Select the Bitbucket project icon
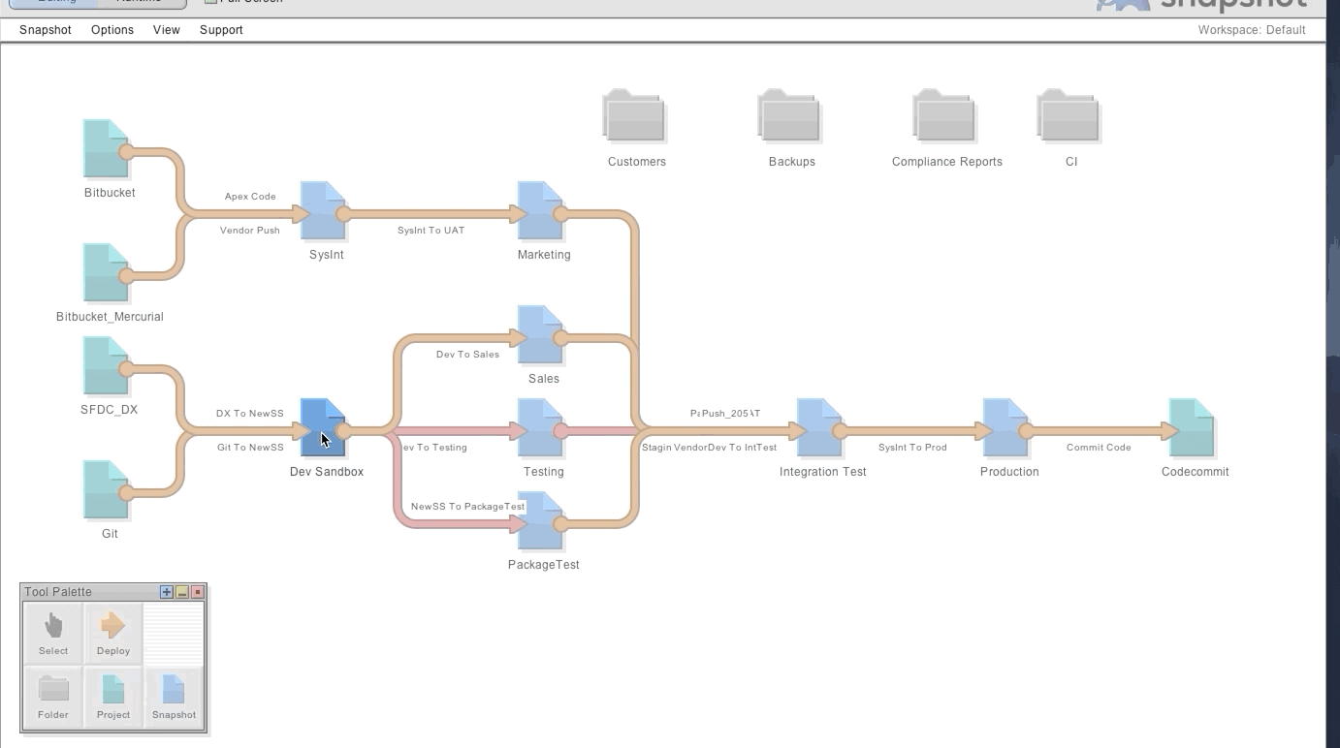This screenshot has height=748, width=1340. click(x=106, y=149)
